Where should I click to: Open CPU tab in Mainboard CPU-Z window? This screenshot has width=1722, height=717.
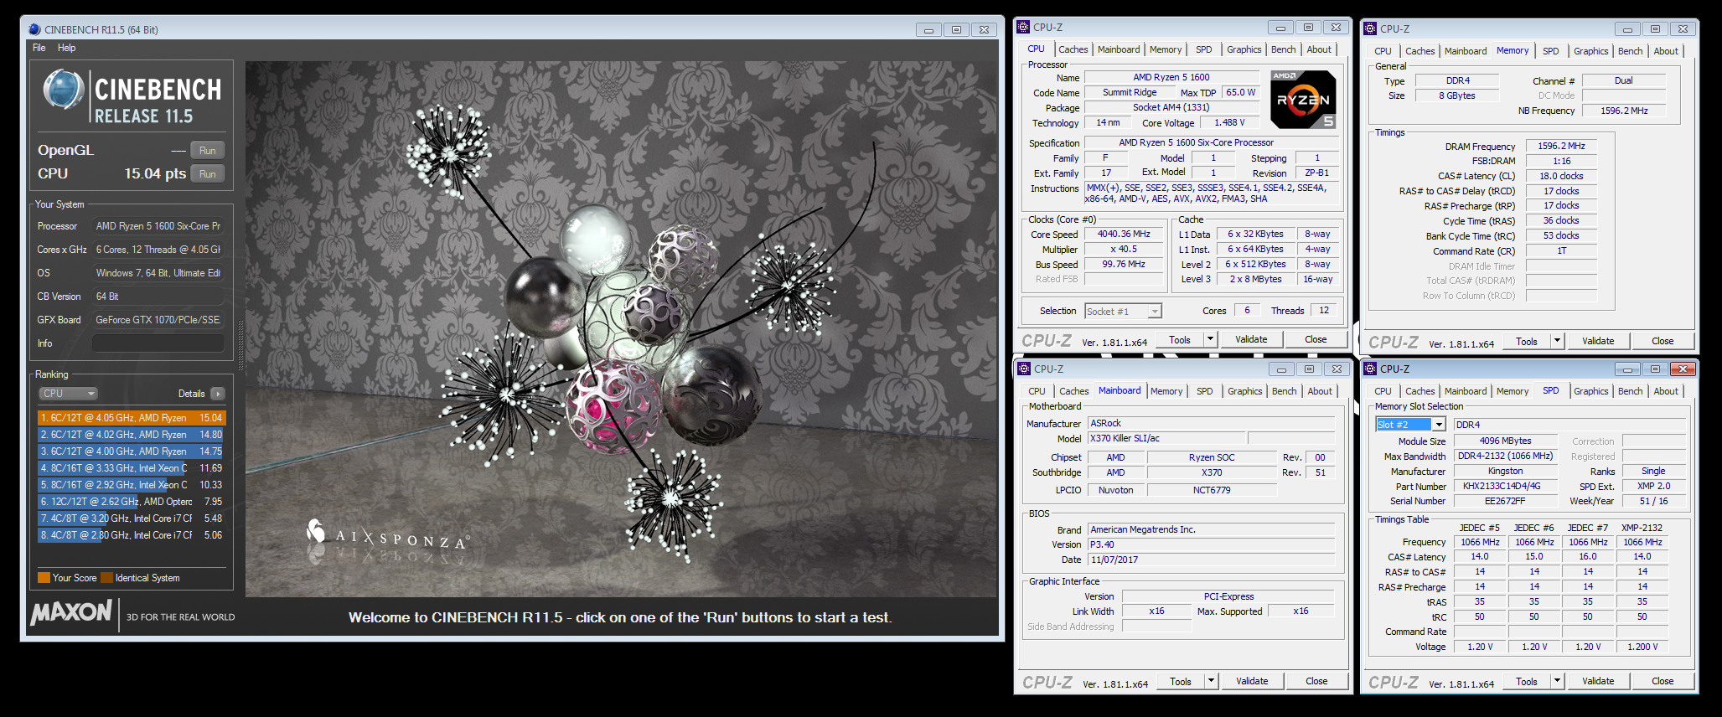1037,391
